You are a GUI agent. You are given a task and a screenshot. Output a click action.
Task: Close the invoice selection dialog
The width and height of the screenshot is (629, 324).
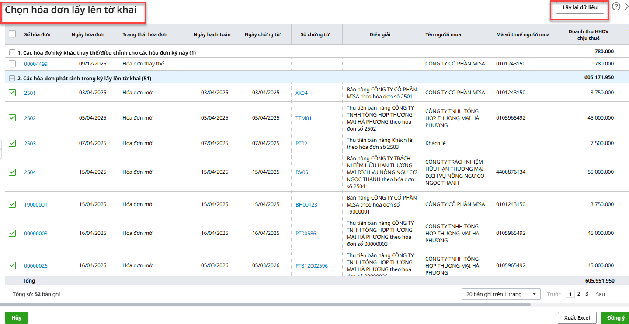pyautogui.click(x=626, y=7)
